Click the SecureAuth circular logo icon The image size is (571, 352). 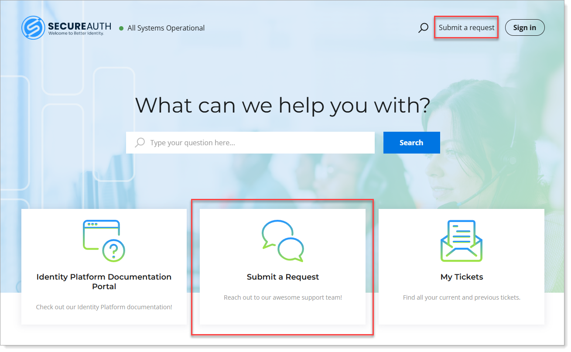[33, 28]
